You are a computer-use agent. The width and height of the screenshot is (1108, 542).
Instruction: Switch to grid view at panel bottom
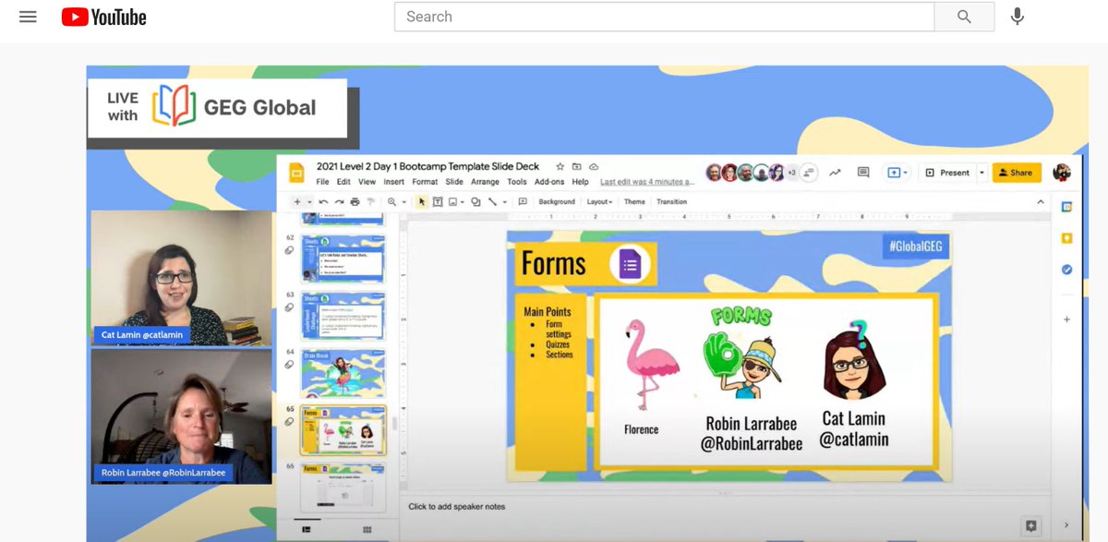click(x=367, y=529)
